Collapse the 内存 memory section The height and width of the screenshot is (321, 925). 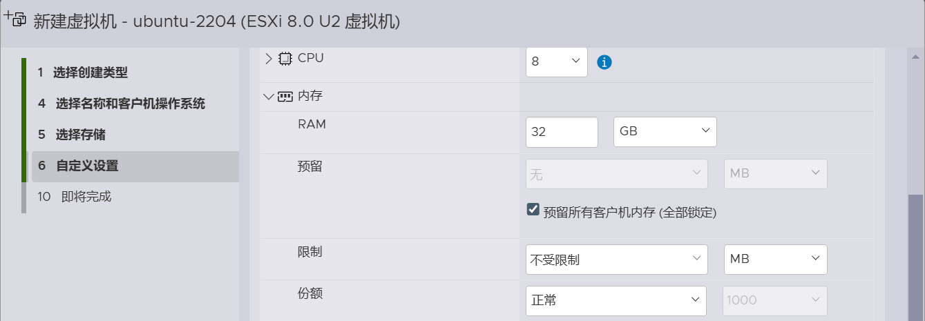(x=269, y=97)
